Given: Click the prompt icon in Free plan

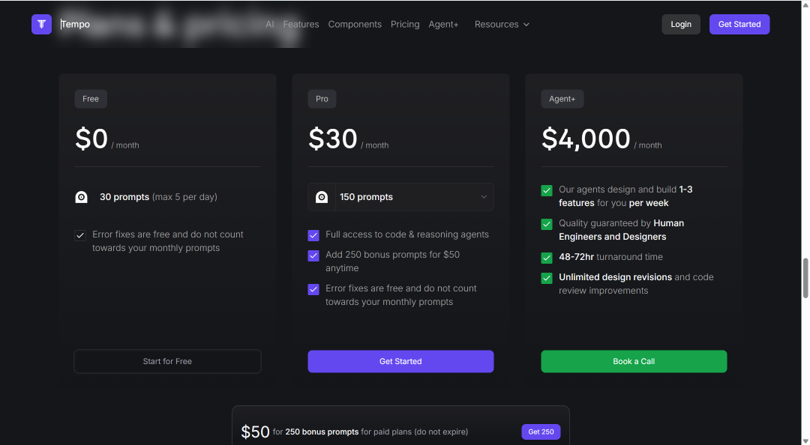Looking at the screenshot, I should pyautogui.click(x=81, y=197).
